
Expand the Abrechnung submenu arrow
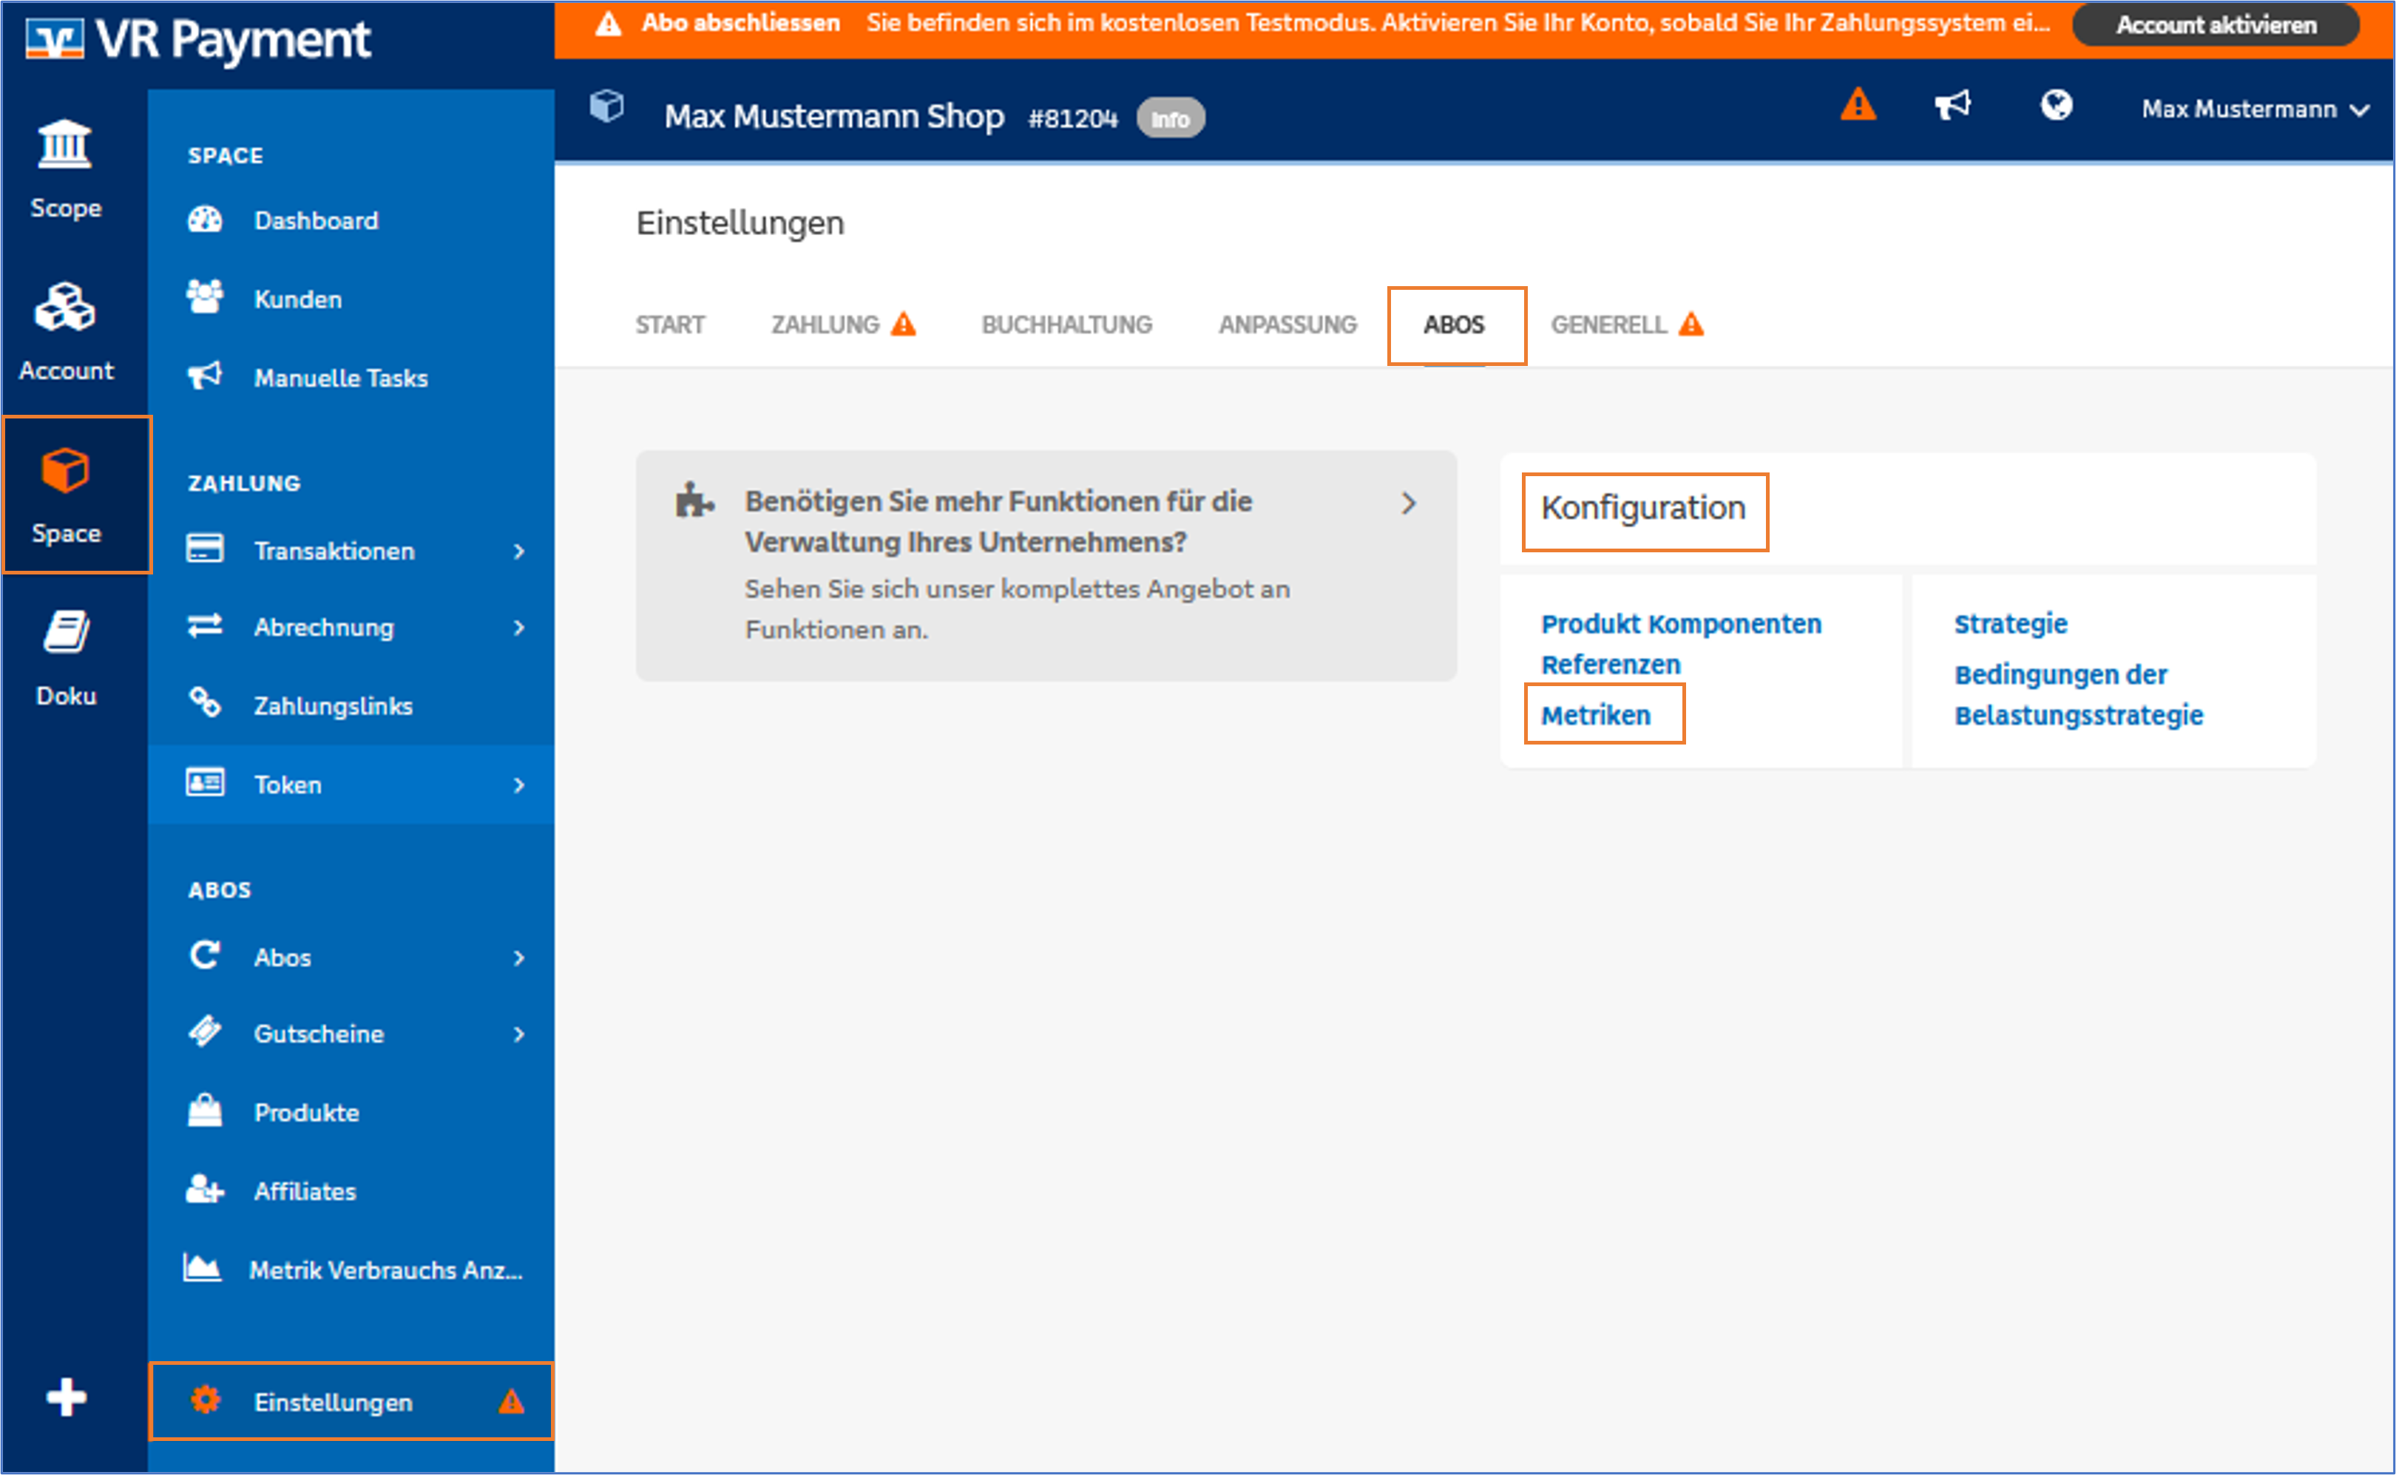(519, 627)
